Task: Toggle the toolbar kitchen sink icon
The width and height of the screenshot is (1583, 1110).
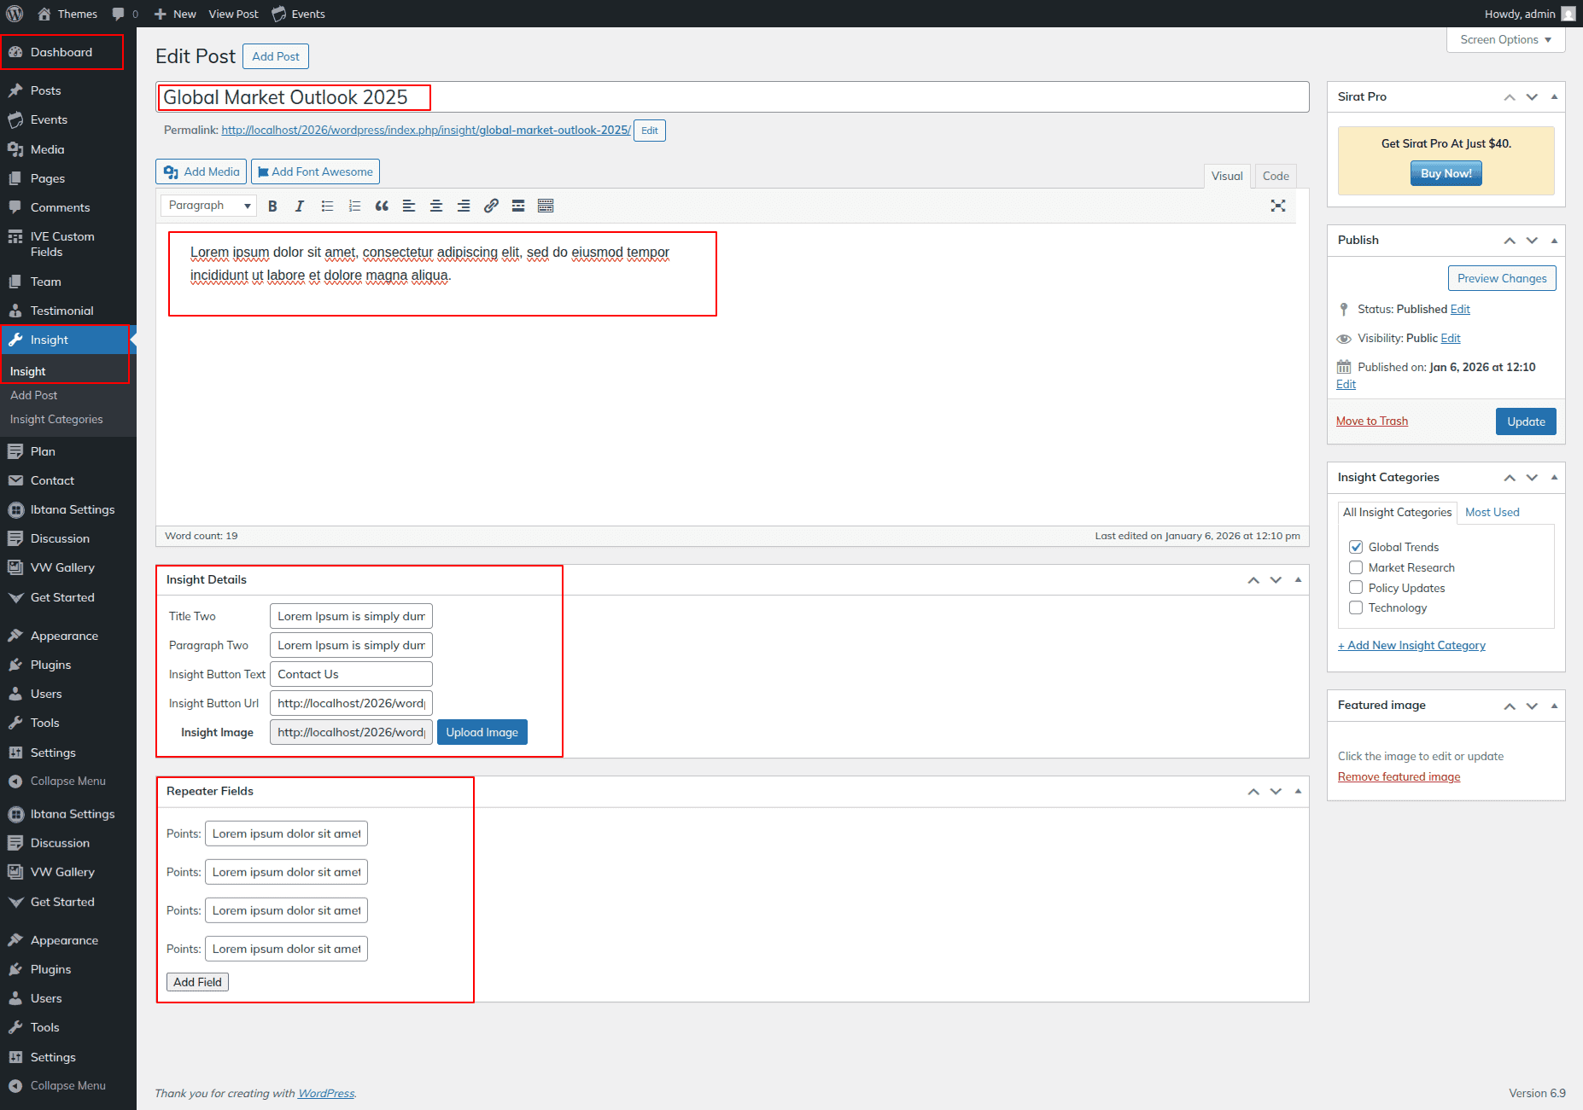Action: (x=546, y=206)
